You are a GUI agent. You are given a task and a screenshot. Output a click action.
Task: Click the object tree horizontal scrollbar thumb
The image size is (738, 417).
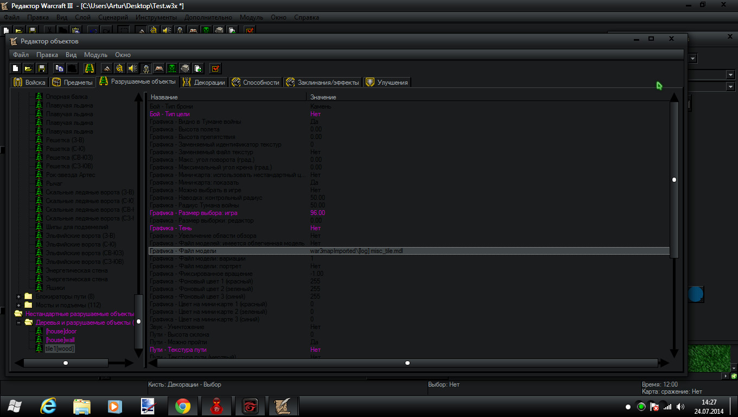[x=66, y=363]
